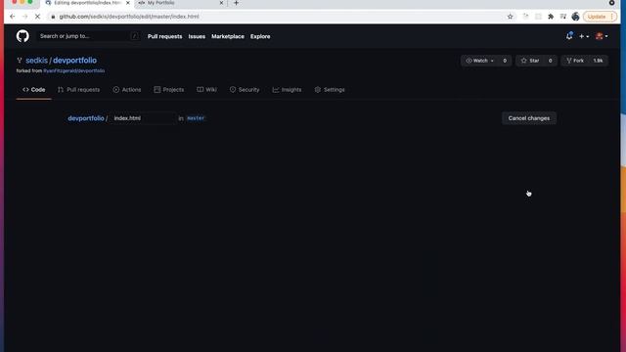Viewport: 626px width, 352px height.
Task: Click the watchers count 0
Action: [505, 61]
